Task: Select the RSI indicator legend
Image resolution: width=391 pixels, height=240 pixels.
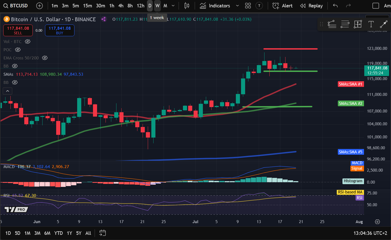Action: pos(7,195)
